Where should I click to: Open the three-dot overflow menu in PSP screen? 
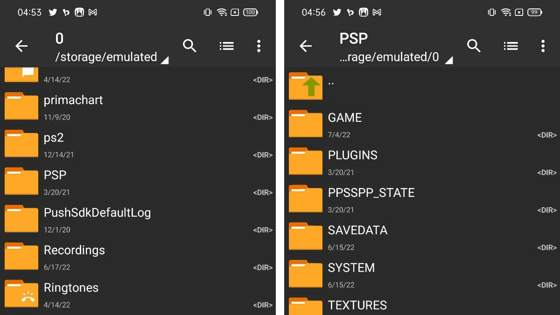[x=543, y=46]
